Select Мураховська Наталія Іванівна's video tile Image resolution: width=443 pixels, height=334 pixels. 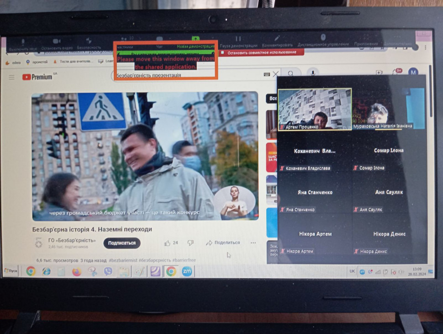pyautogui.click(x=389, y=109)
